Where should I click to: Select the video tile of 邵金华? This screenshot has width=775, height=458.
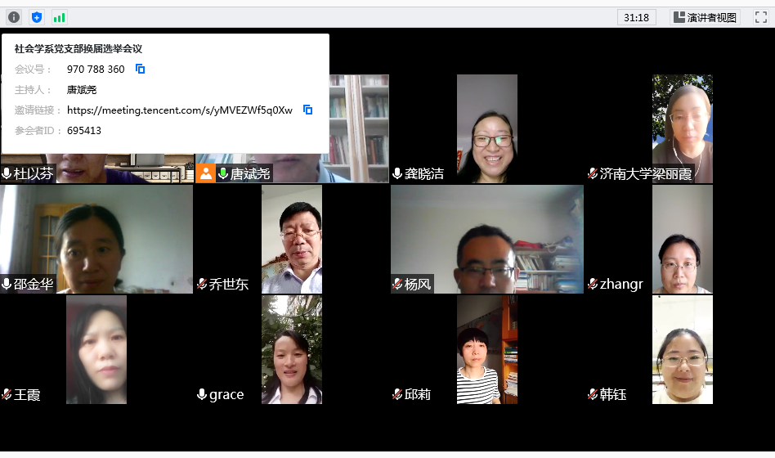coord(96,239)
